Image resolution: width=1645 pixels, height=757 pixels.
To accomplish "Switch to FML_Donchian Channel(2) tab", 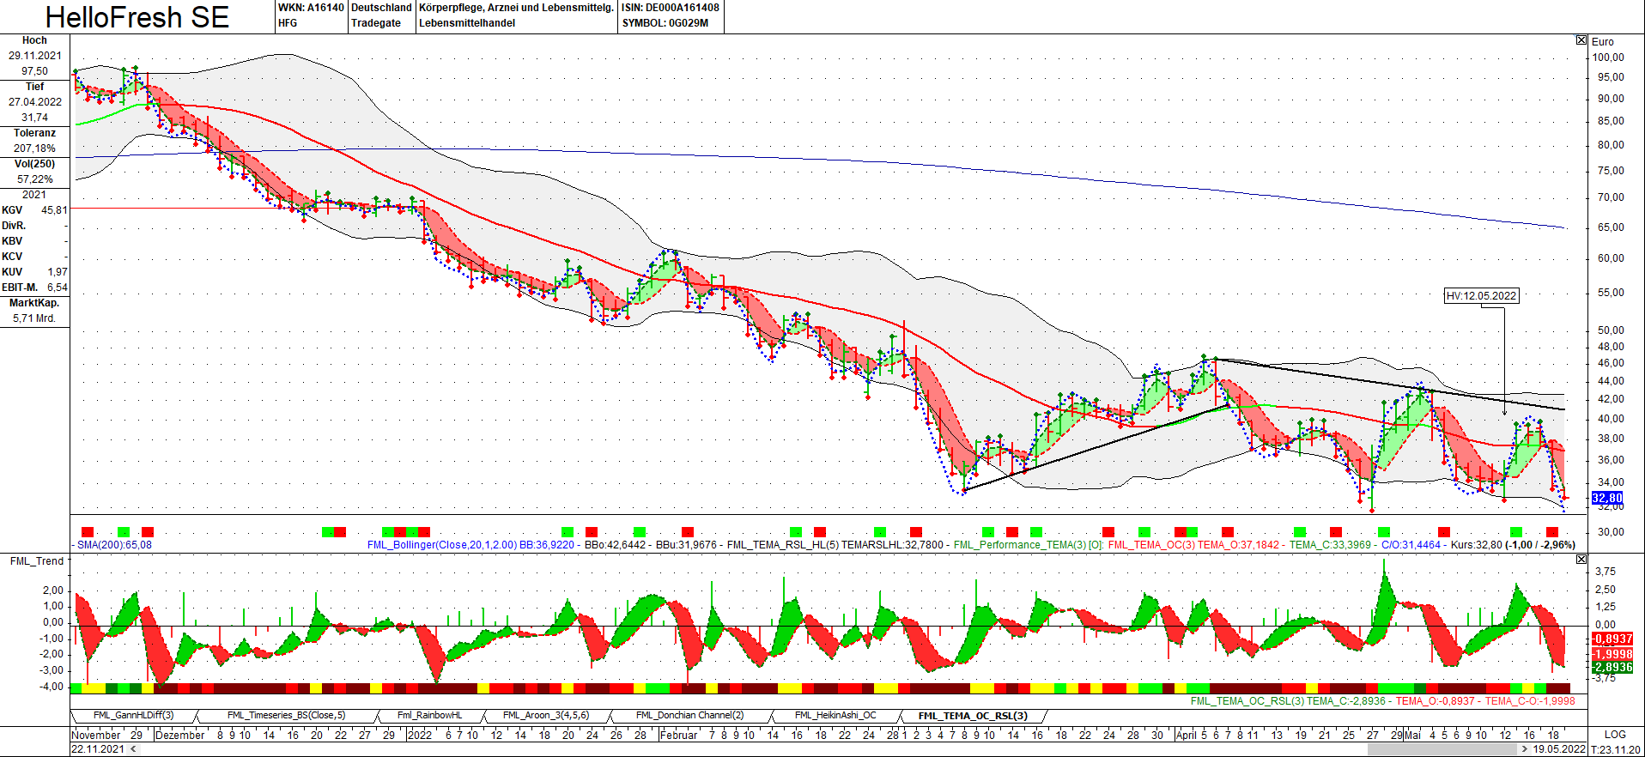I will (x=689, y=716).
